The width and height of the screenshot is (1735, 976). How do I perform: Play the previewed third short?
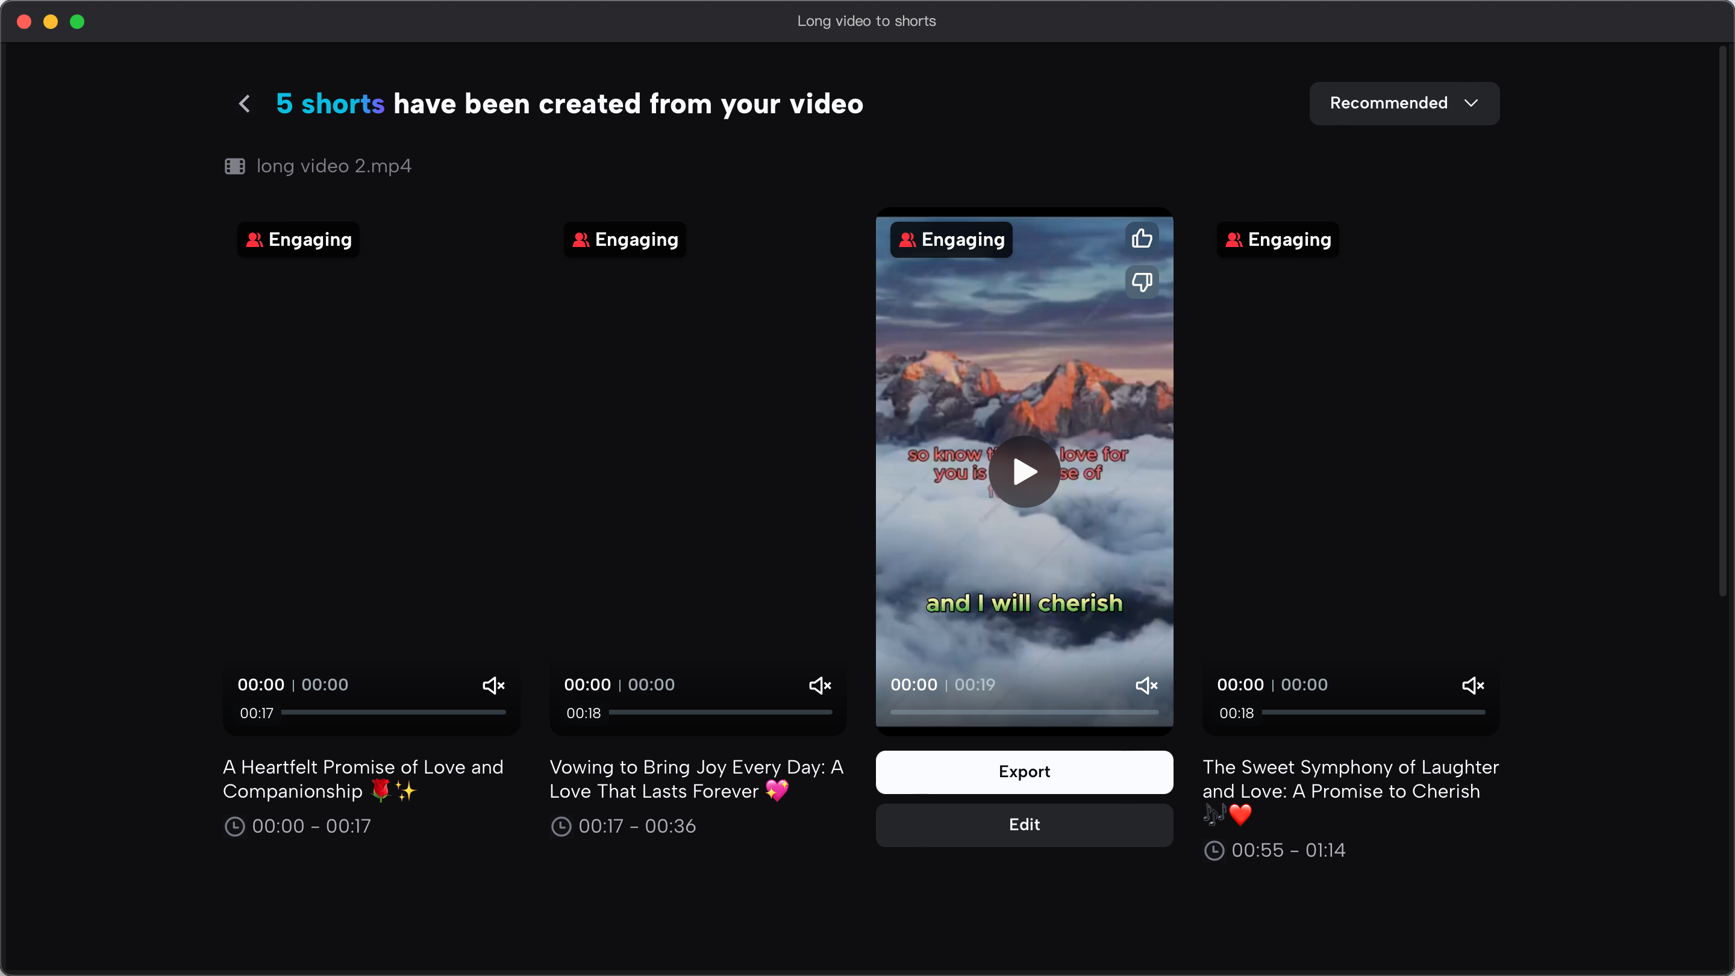click(x=1024, y=472)
